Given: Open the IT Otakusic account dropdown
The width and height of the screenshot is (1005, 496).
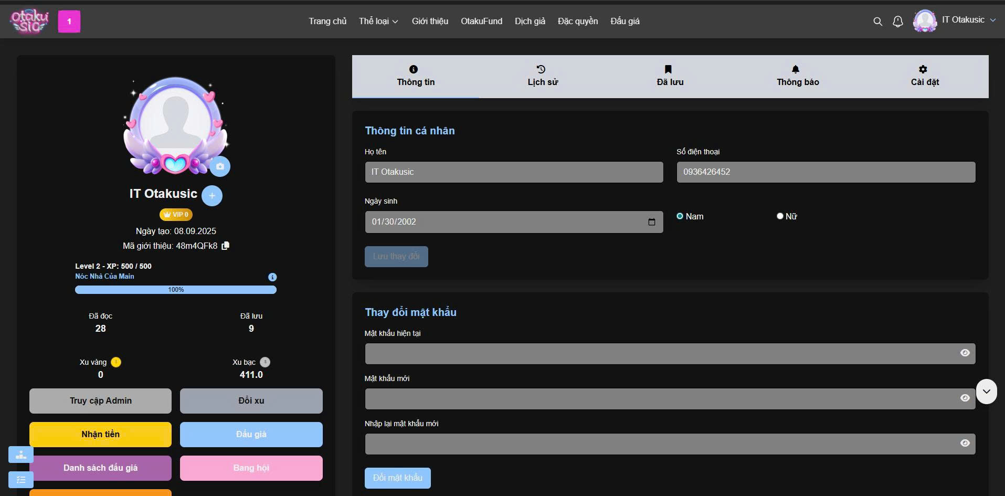Looking at the screenshot, I should click(955, 20).
